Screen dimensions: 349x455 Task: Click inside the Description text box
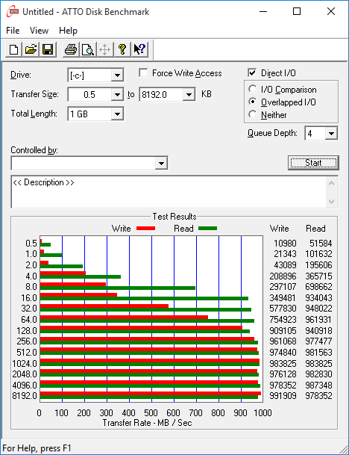point(169,192)
